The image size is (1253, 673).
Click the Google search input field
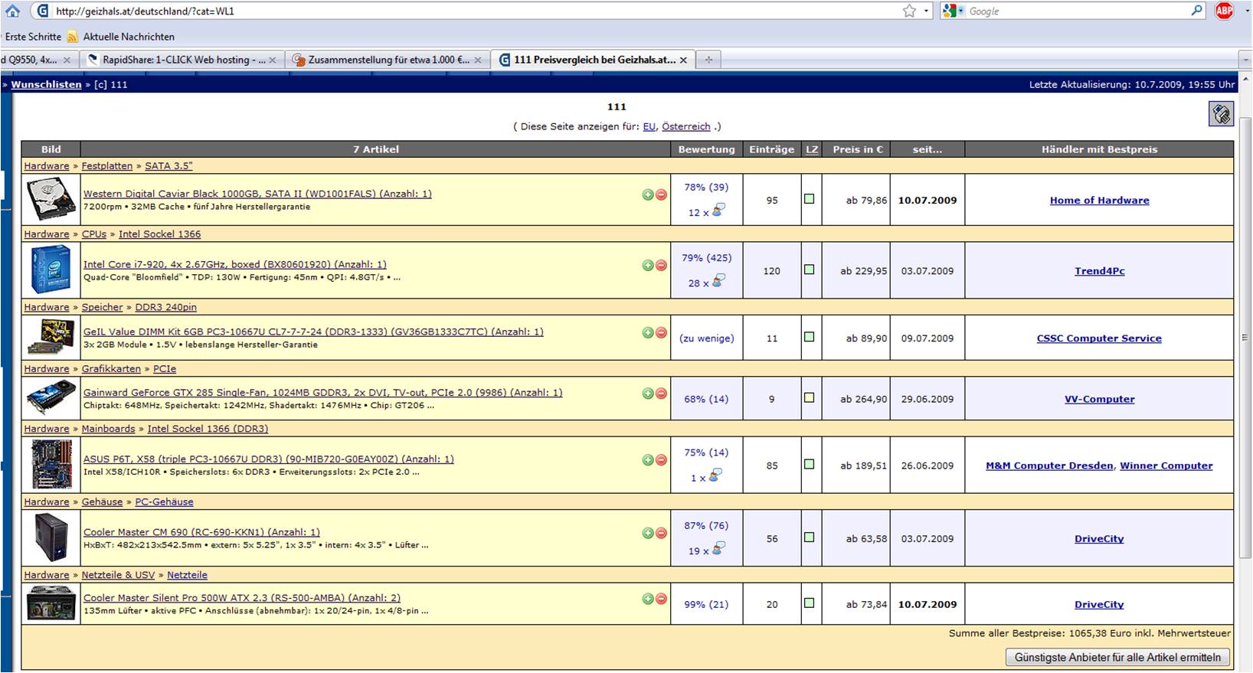[x=1078, y=11]
